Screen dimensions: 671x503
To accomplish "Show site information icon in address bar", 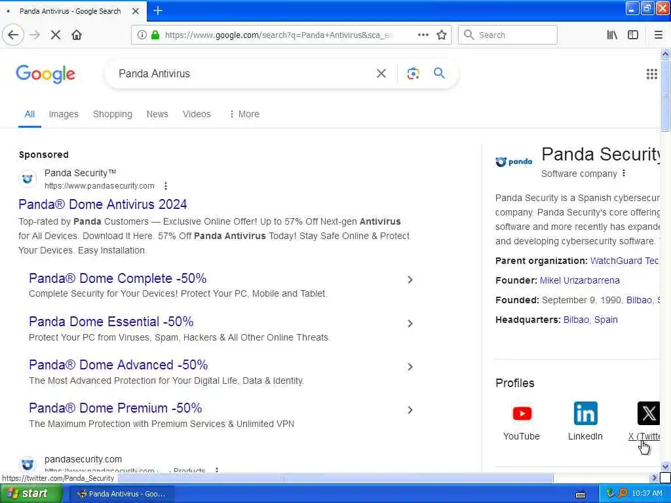I will coord(142,35).
